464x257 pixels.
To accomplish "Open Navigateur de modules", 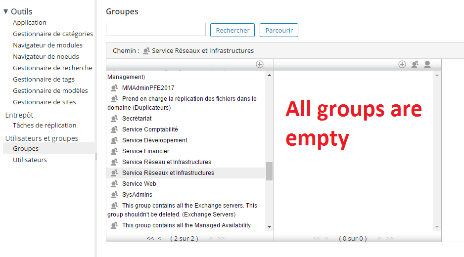I will click(x=47, y=45).
